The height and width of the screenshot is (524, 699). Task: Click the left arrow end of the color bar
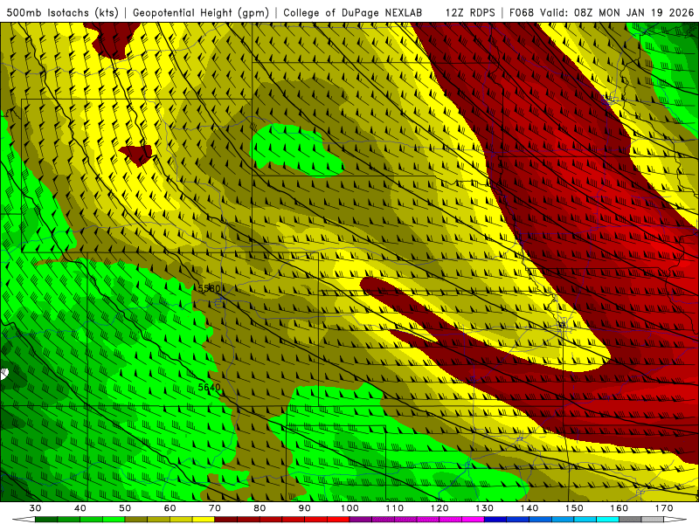[x=24, y=520]
